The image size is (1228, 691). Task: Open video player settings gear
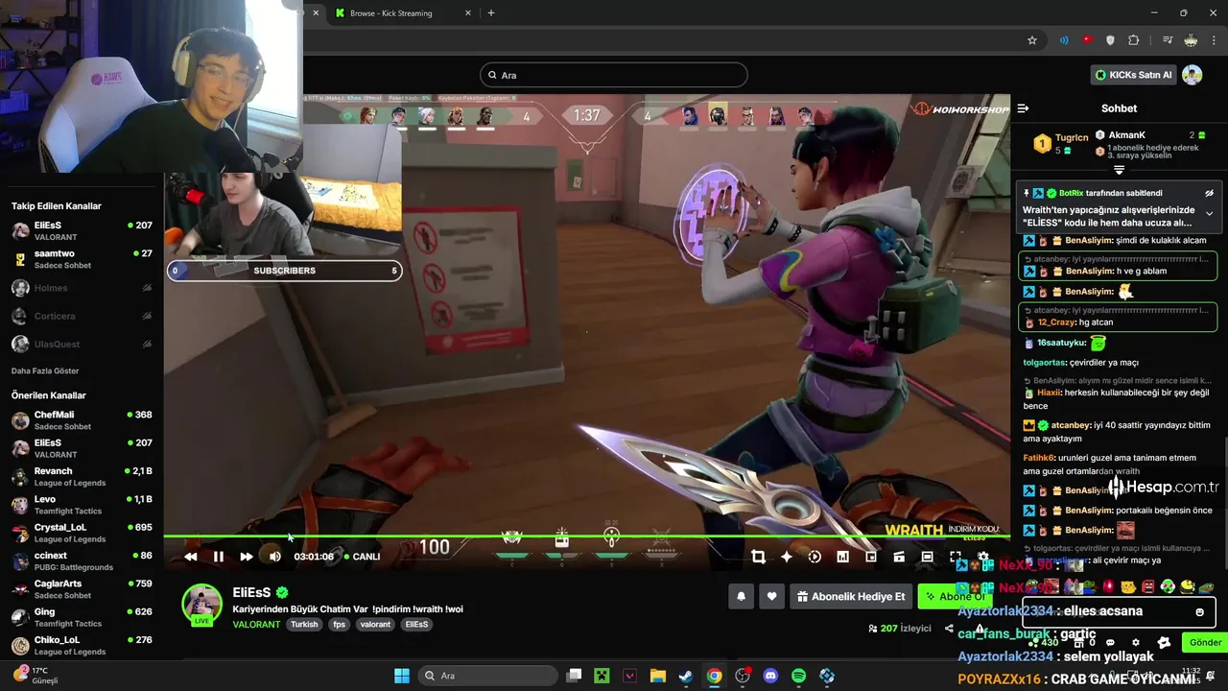983,557
